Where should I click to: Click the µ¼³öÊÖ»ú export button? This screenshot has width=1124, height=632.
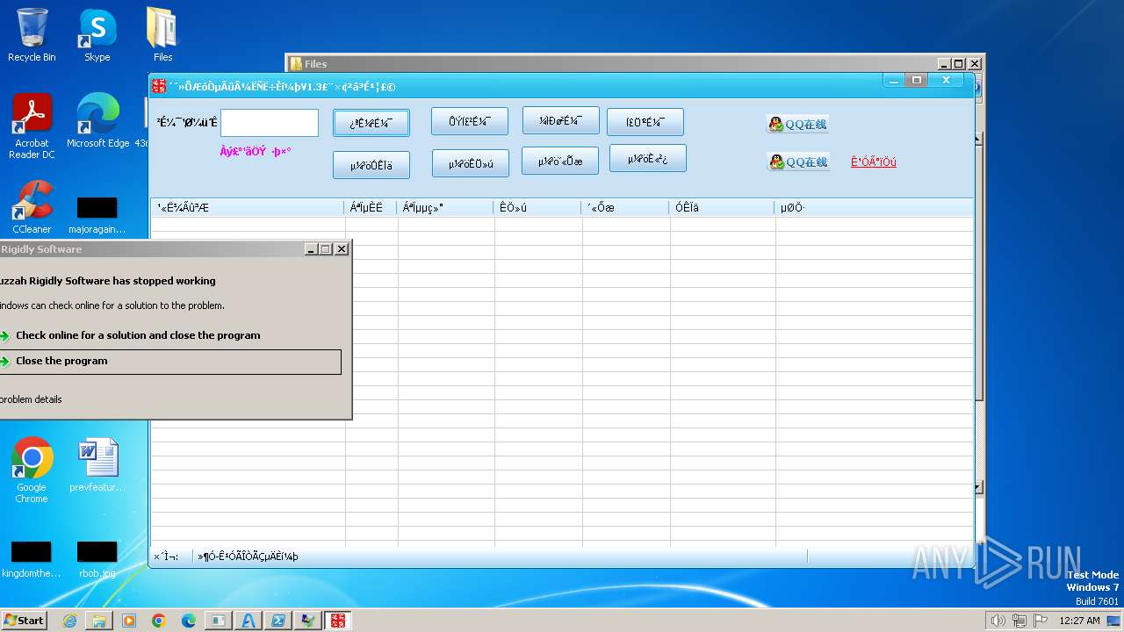471,163
